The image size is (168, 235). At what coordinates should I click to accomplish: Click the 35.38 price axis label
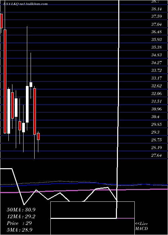tap(157, 47)
